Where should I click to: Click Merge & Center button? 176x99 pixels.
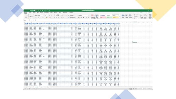click(x=72, y=18)
